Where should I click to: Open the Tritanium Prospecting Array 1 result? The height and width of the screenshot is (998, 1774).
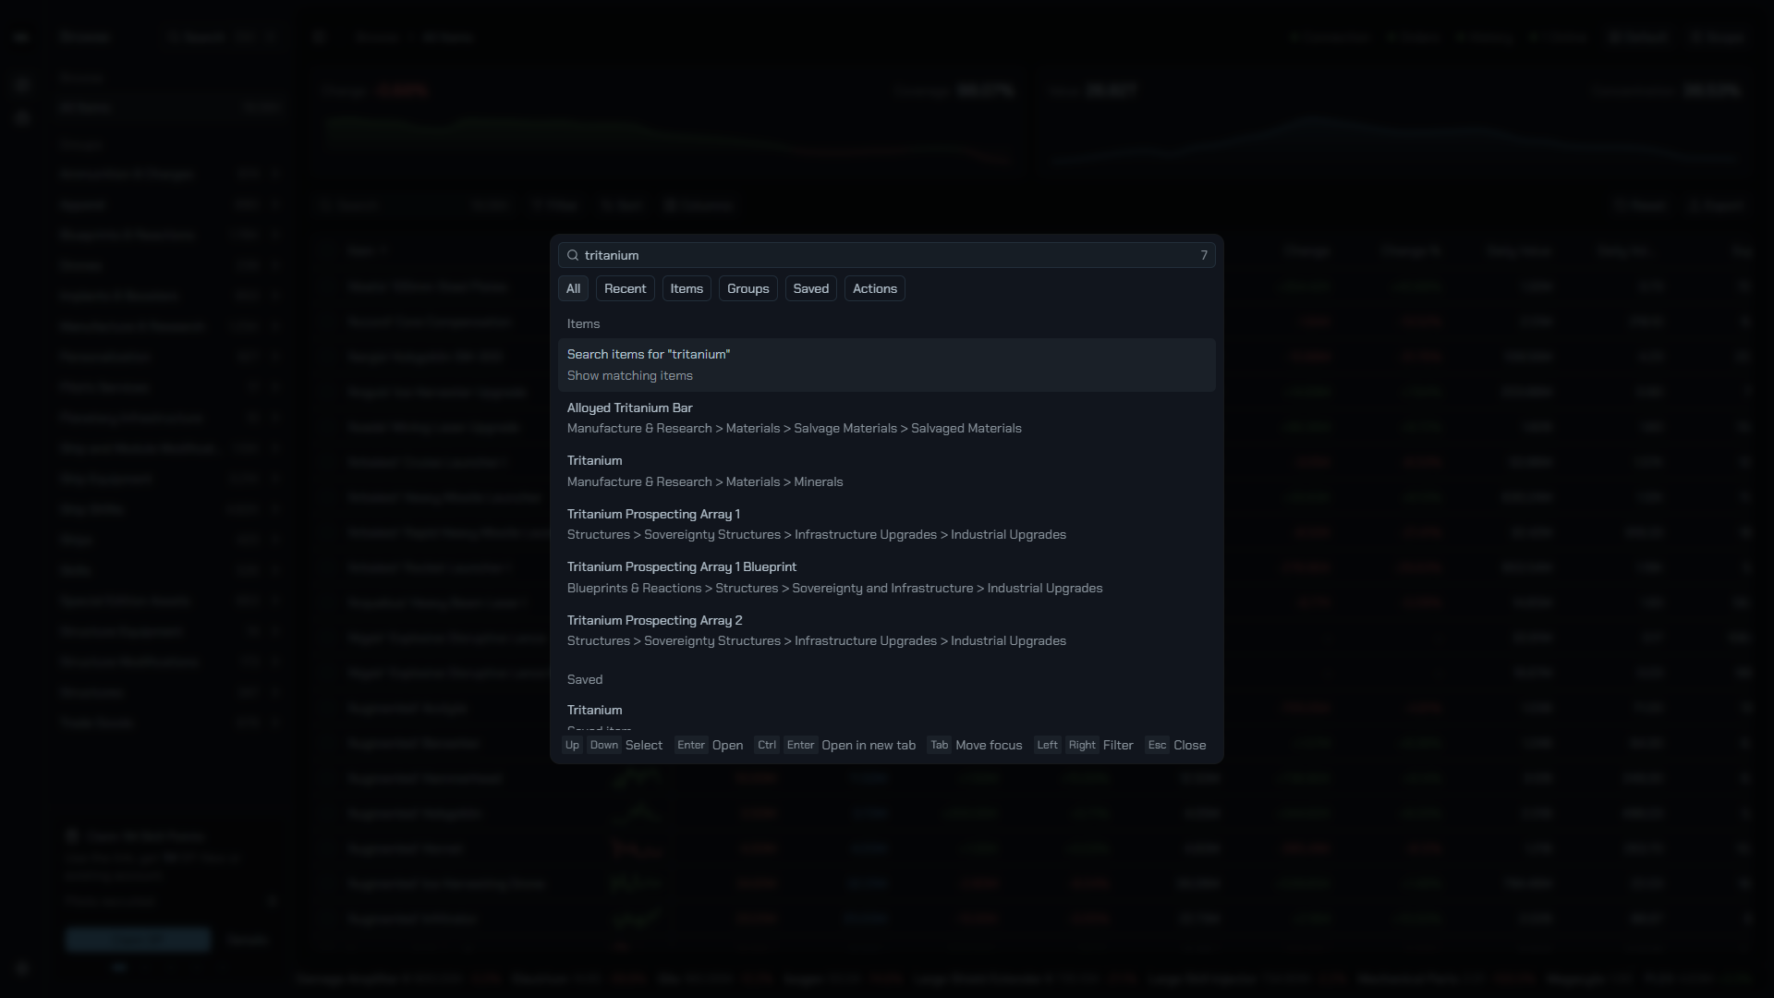[x=887, y=524]
